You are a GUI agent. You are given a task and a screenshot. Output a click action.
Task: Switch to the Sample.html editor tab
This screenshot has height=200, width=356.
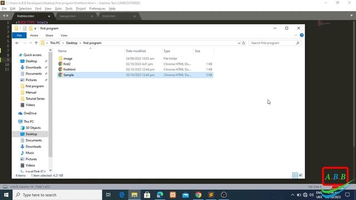coord(68,16)
